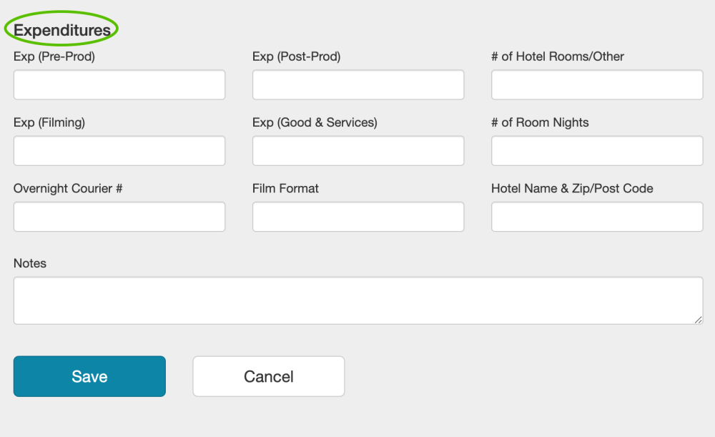Click the Expenditures section heading
Viewport: 715px width, 437px height.
[62, 30]
